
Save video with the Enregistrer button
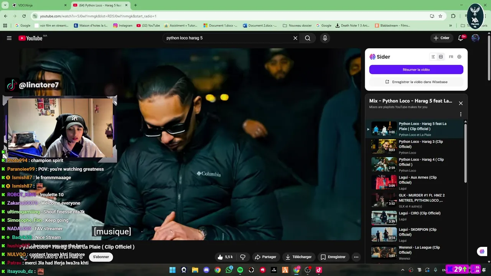coord(333,257)
